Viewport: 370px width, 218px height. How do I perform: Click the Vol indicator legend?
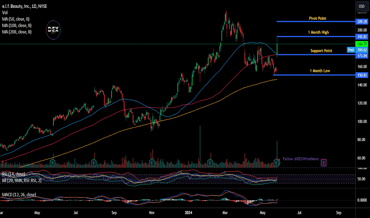pyautogui.click(x=5, y=13)
